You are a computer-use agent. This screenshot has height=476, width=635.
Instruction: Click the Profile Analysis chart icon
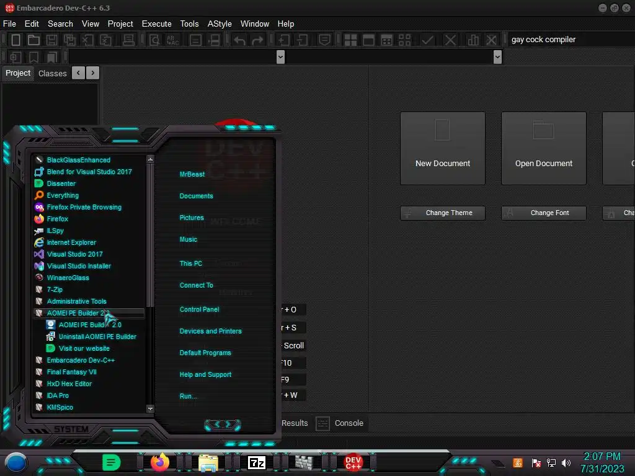pyautogui.click(x=473, y=40)
